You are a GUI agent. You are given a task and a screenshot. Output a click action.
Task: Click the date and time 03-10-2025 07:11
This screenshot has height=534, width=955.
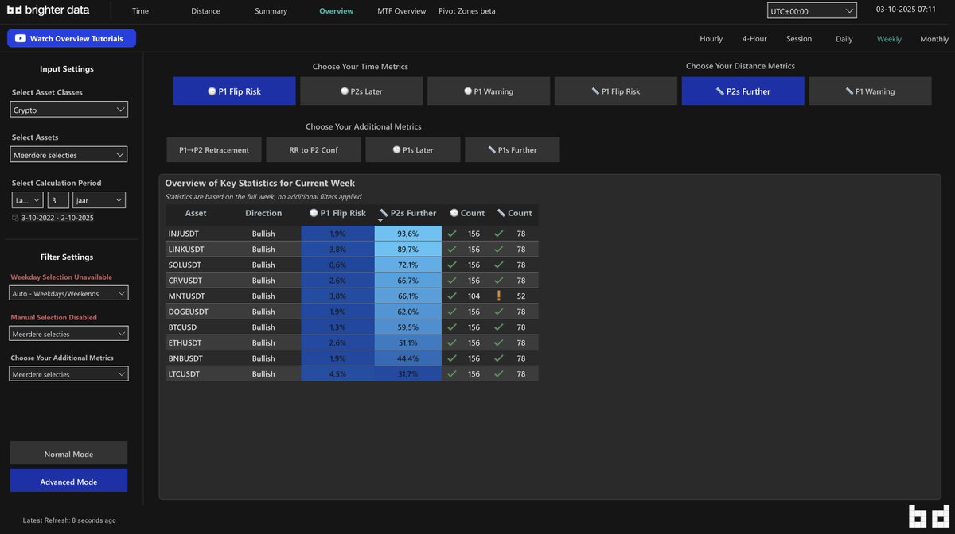pyautogui.click(x=906, y=9)
